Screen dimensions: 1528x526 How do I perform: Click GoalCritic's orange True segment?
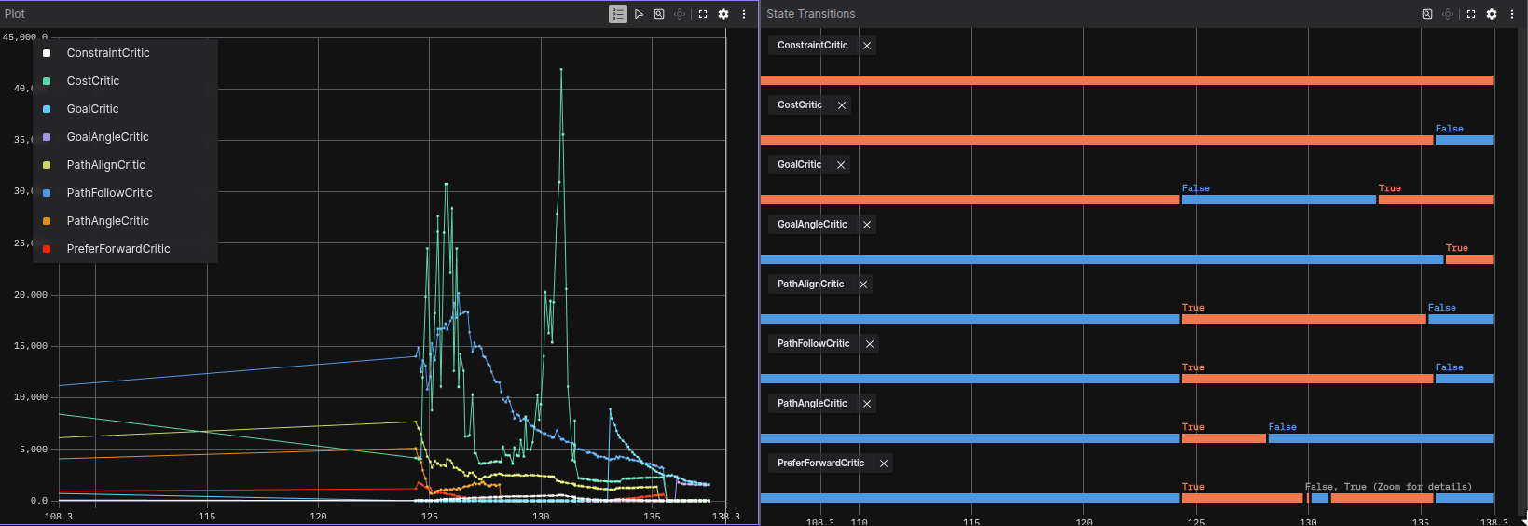(x=1436, y=200)
